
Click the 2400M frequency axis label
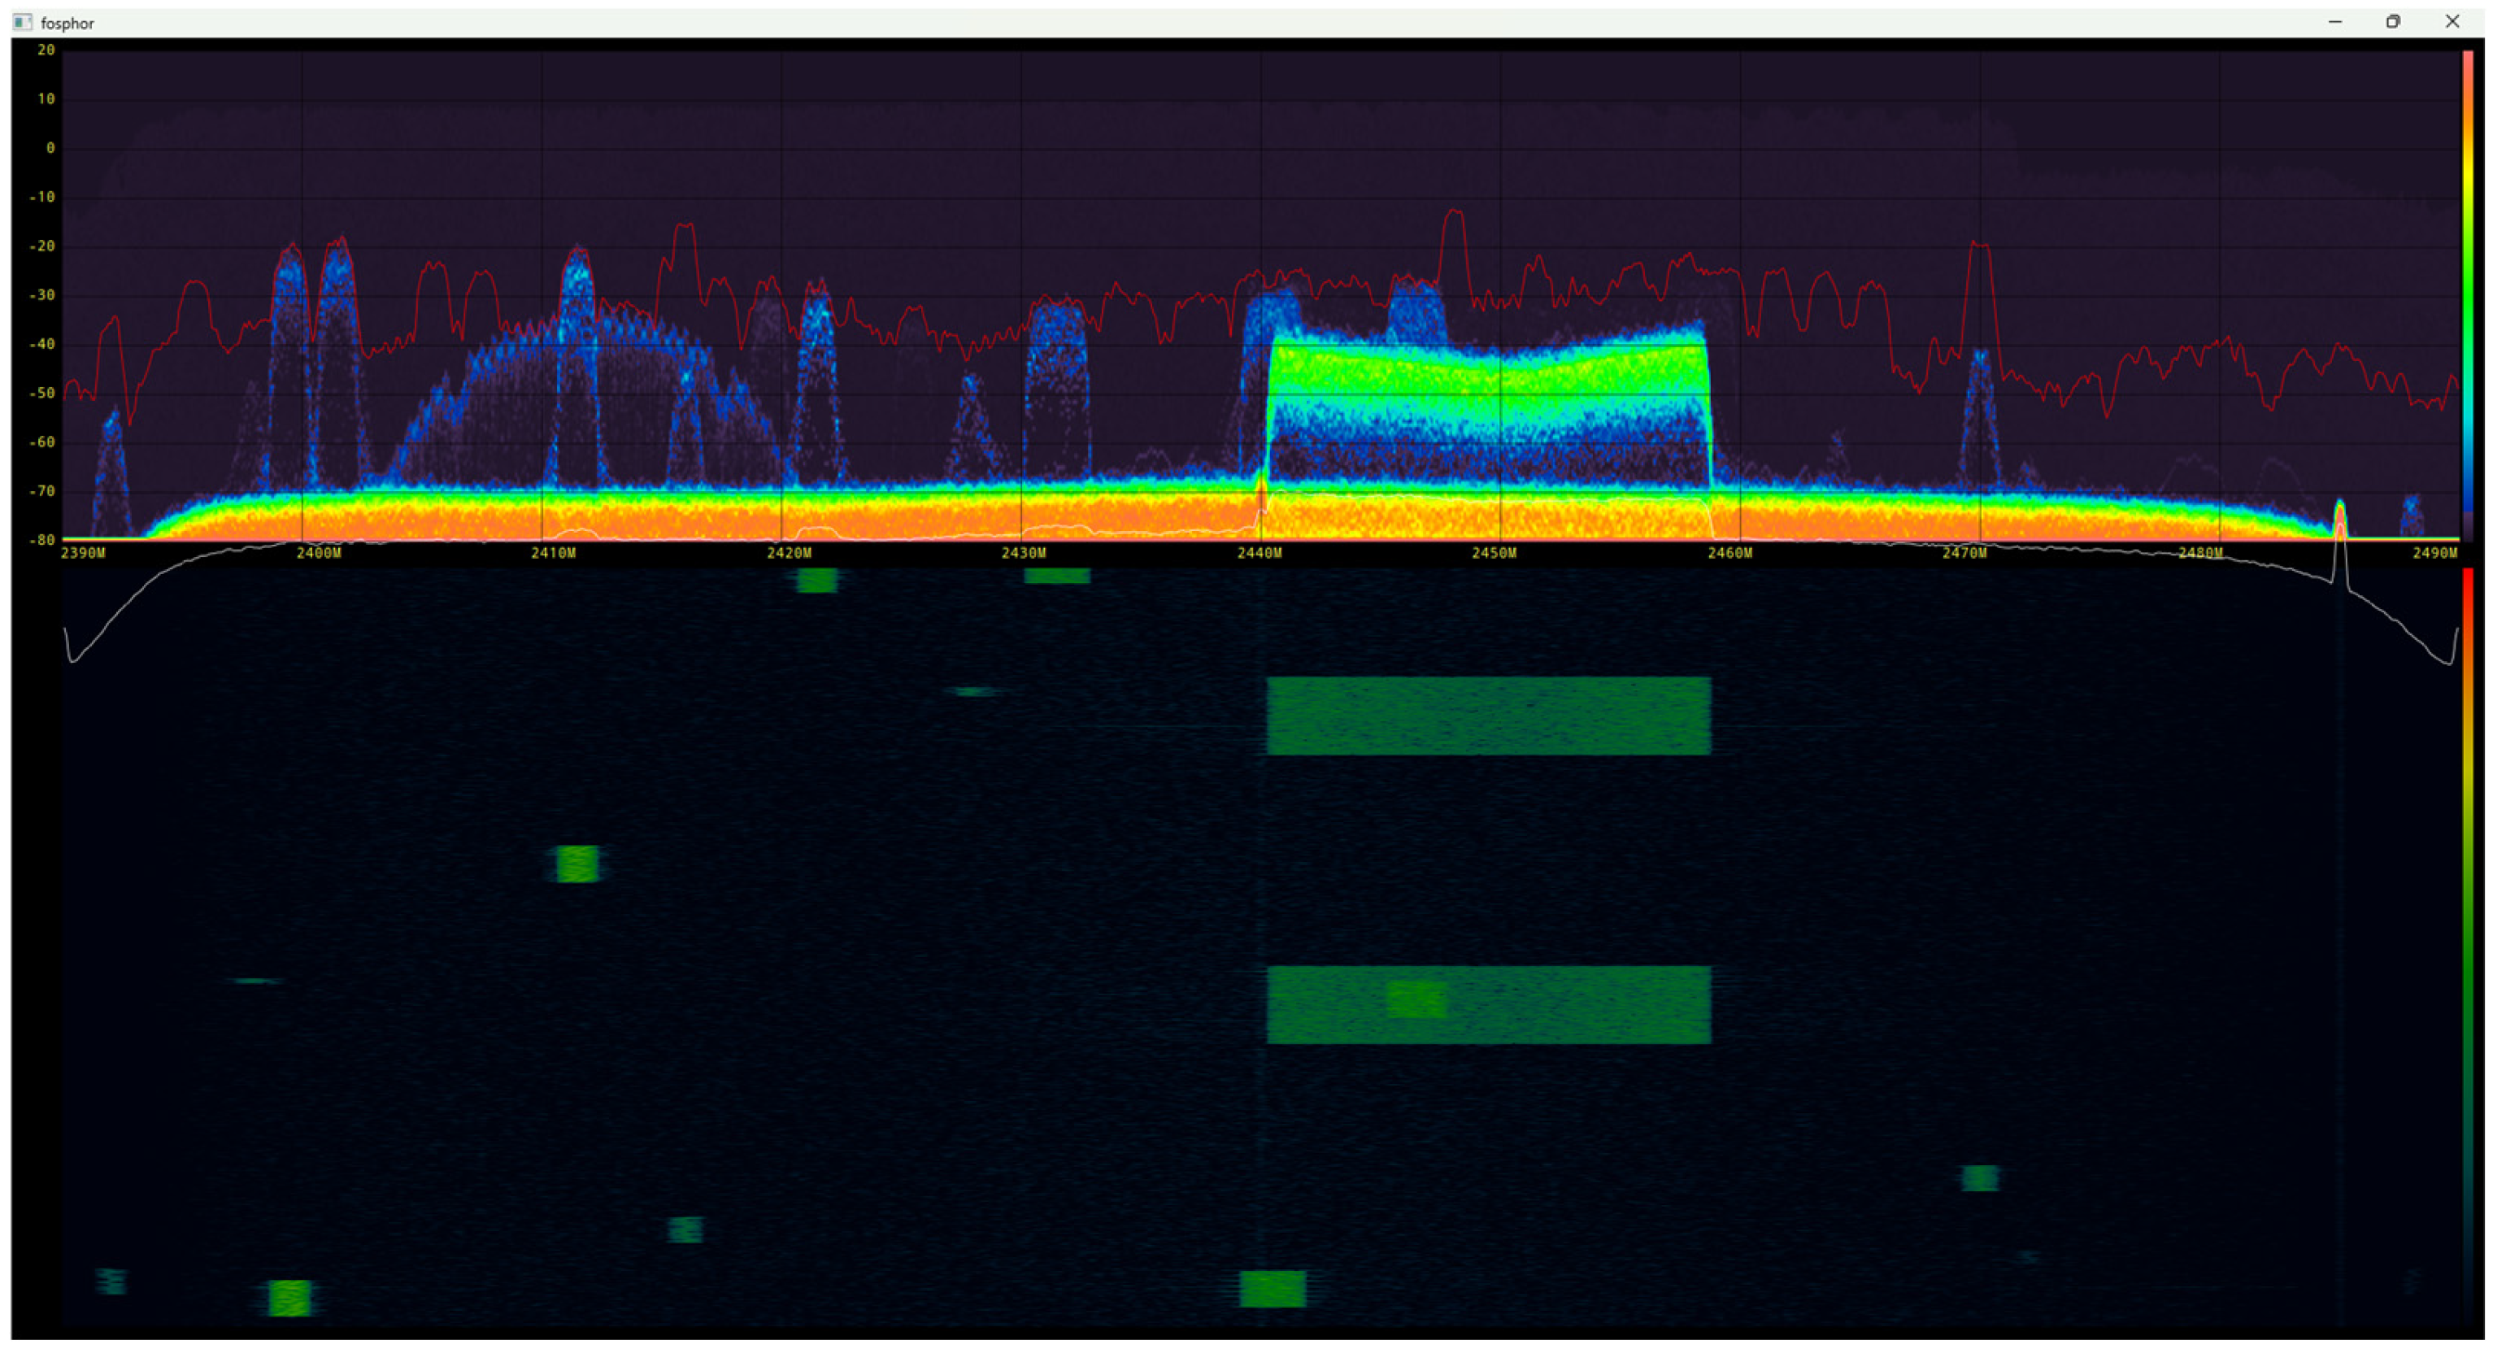319,554
